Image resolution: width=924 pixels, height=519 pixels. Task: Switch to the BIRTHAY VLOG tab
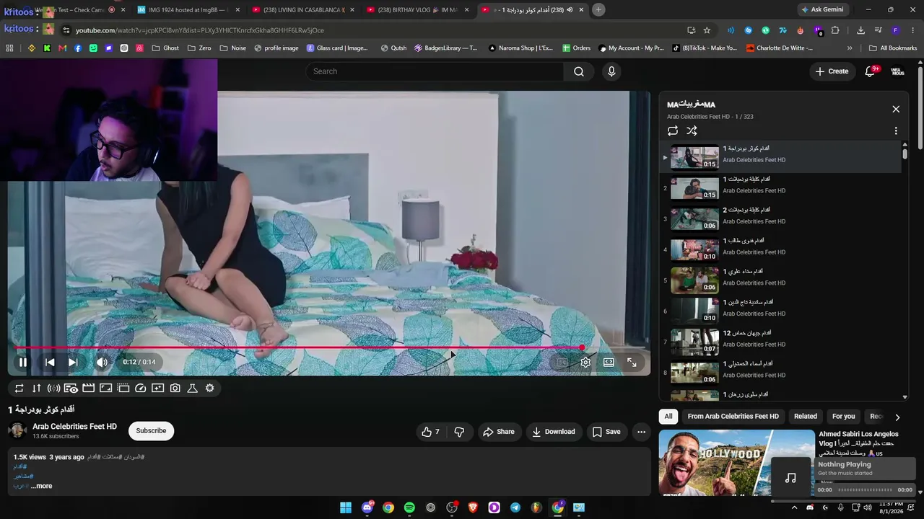pos(417,10)
